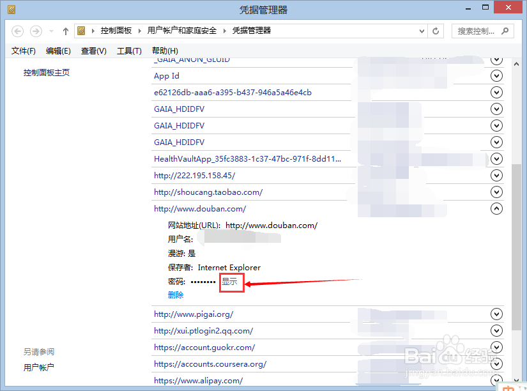Click the scrollbar down arrow
The height and width of the screenshot is (391, 527).
coord(517,380)
